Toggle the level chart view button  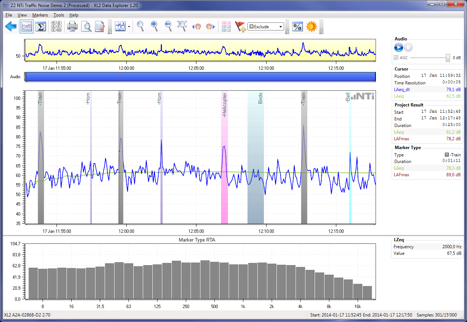(x=27, y=26)
